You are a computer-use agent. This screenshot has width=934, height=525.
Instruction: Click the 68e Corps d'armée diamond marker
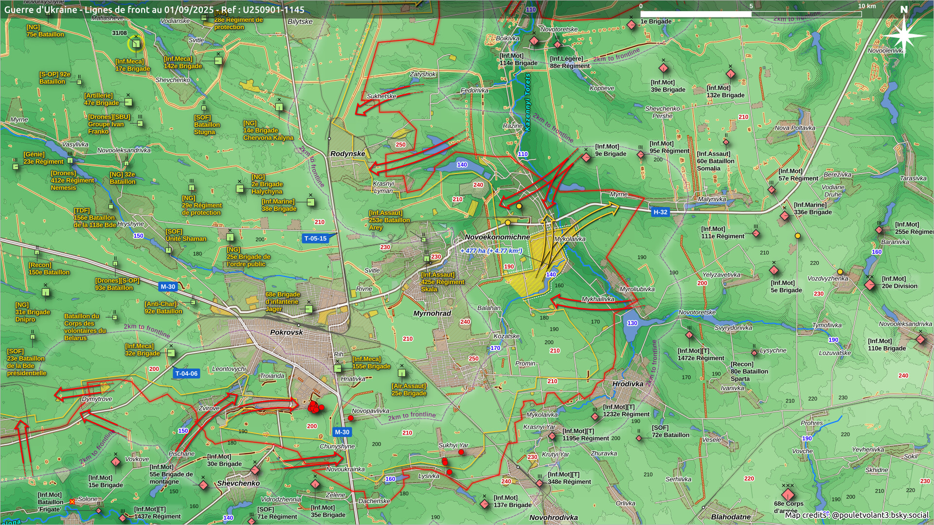(x=788, y=494)
